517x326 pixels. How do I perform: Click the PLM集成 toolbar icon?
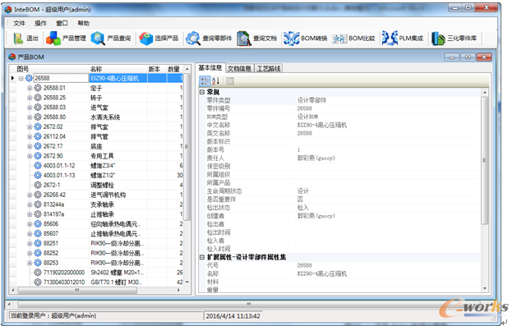click(390, 39)
